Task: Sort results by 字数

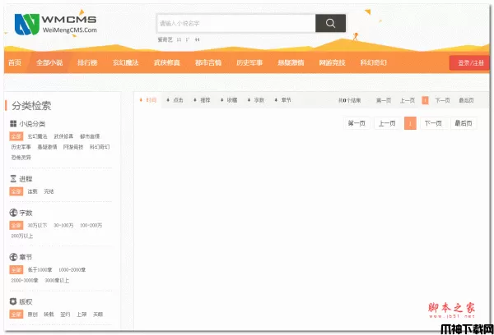Action: pos(256,100)
